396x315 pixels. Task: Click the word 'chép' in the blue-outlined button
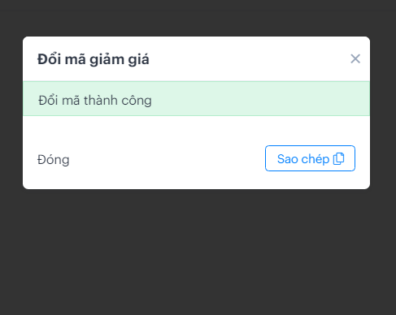click(315, 159)
